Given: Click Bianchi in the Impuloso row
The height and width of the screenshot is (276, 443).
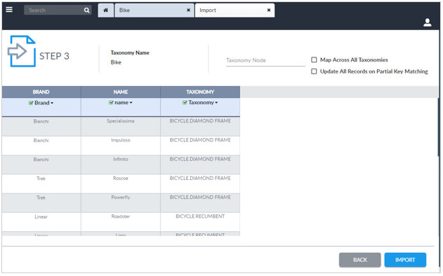Looking at the screenshot, I should pos(41,140).
